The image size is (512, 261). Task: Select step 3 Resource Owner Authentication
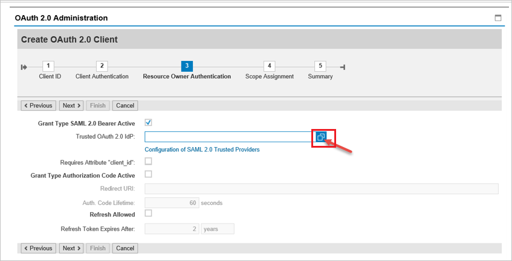coord(187,66)
